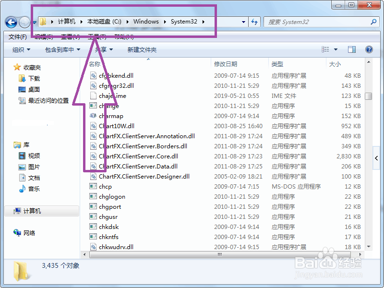Expand the arrow after System32 breadcrumb
The image size is (384, 288).
204,22
